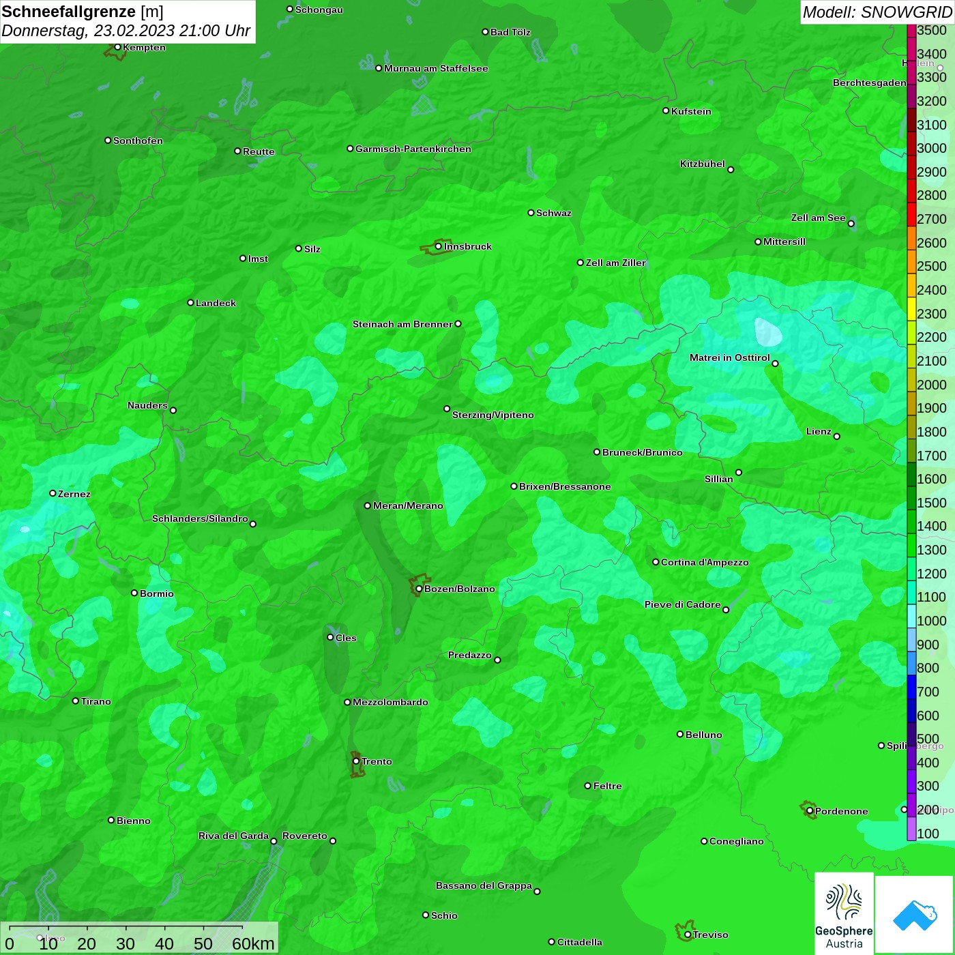Click the Meran/Merano location dot
Screen dimensions: 955x955
(x=368, y=505)
